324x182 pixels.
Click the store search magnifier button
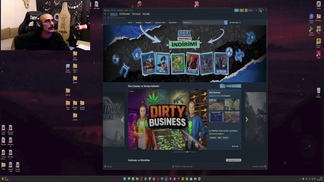tap(226, 22)
